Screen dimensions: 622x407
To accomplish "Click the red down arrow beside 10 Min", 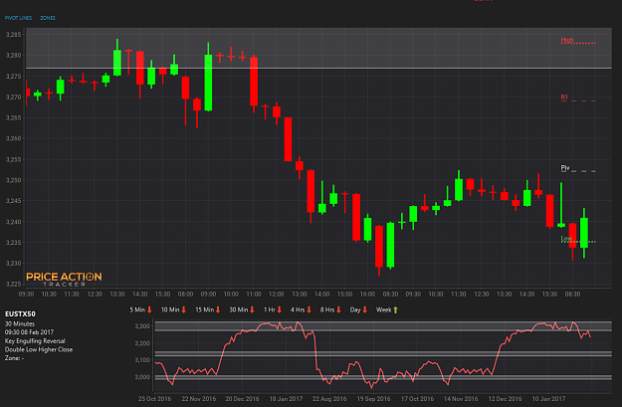I will click(x=184, y=309).
